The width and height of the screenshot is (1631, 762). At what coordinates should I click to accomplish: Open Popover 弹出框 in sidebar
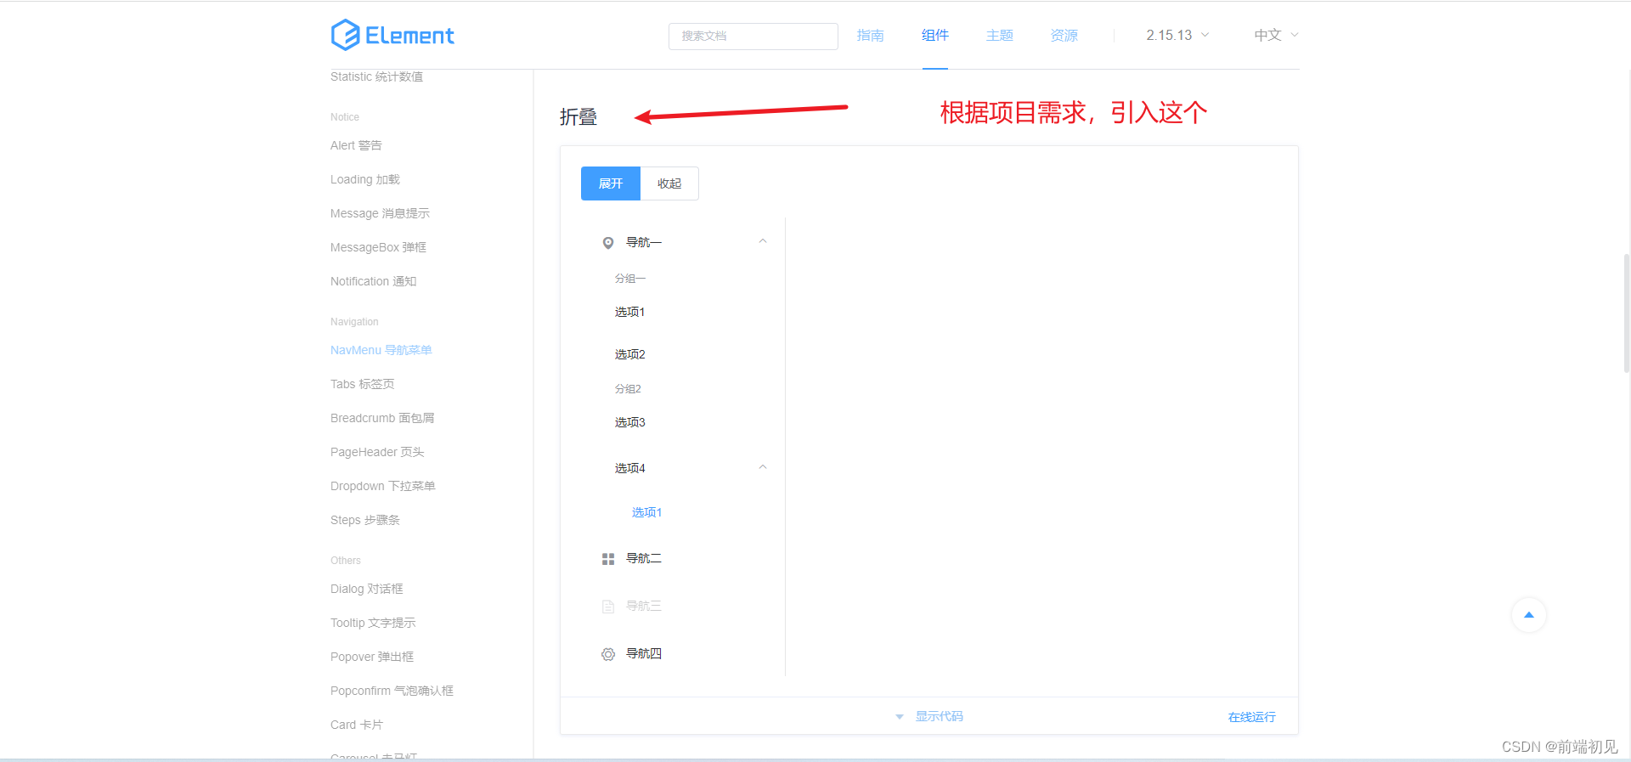pos(372,657)
